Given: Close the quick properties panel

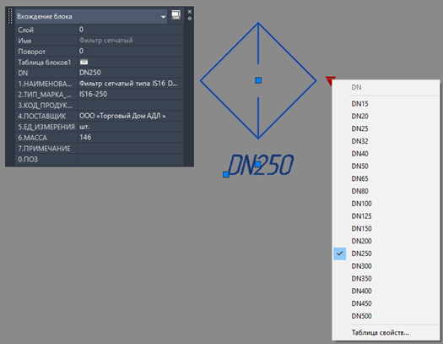Looking at the screenshot, I should tap(190, 12).
